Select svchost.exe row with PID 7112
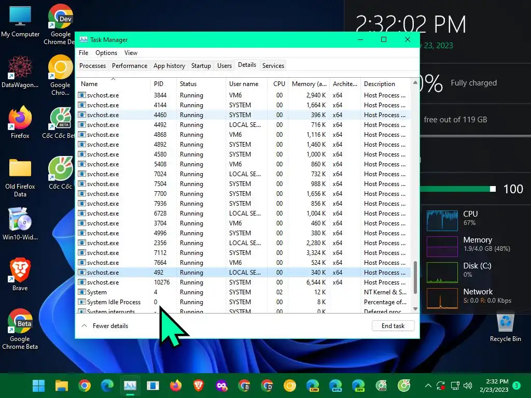The width and height of the screenshot is (531, 398). [244, 253]
